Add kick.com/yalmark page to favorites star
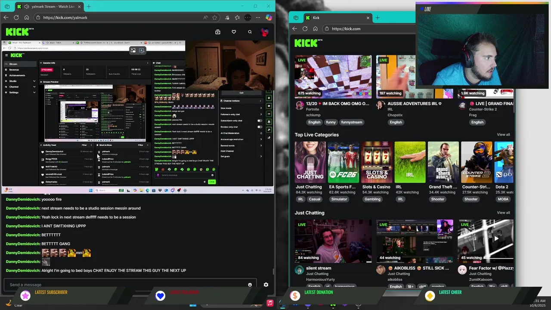551x310 pixels. [x=214, y=18]
